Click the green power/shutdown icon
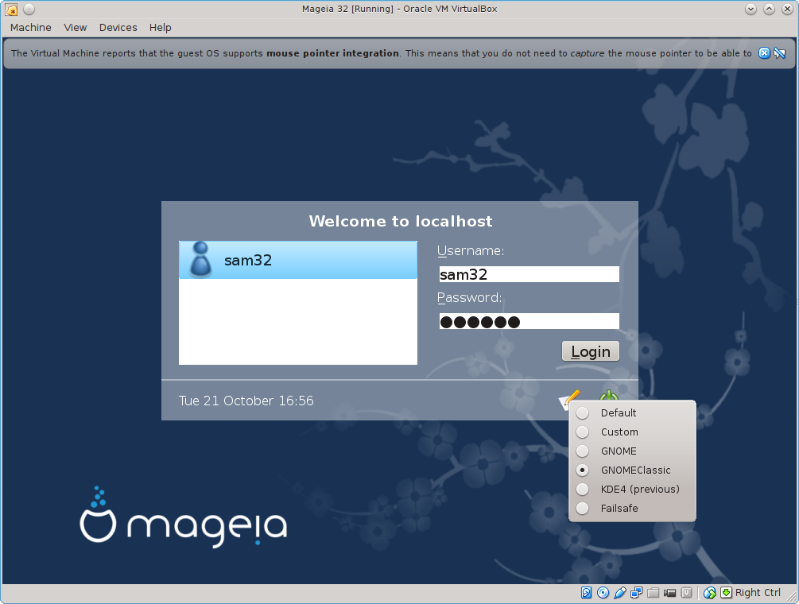Screen dimensions: 799x604 tap(609, 396)
